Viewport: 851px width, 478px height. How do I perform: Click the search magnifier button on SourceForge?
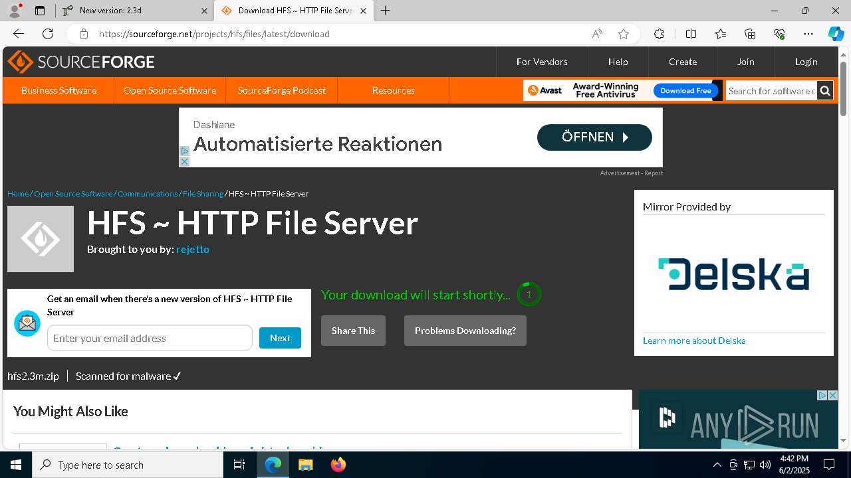coord(825,90)
